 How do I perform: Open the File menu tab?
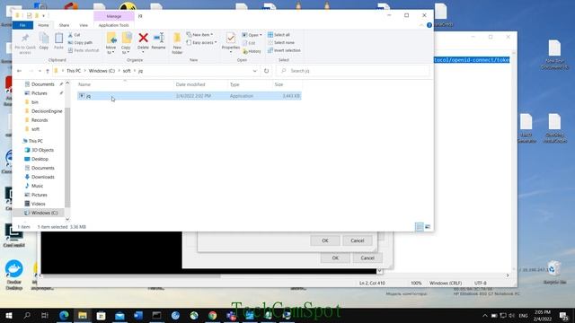(22, 25)
